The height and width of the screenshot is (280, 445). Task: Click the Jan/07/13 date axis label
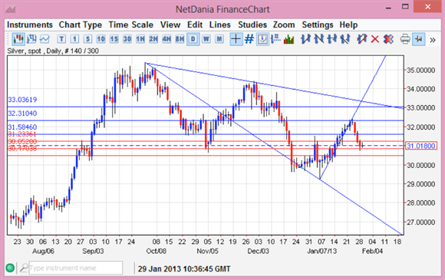(x=321, y=251)
